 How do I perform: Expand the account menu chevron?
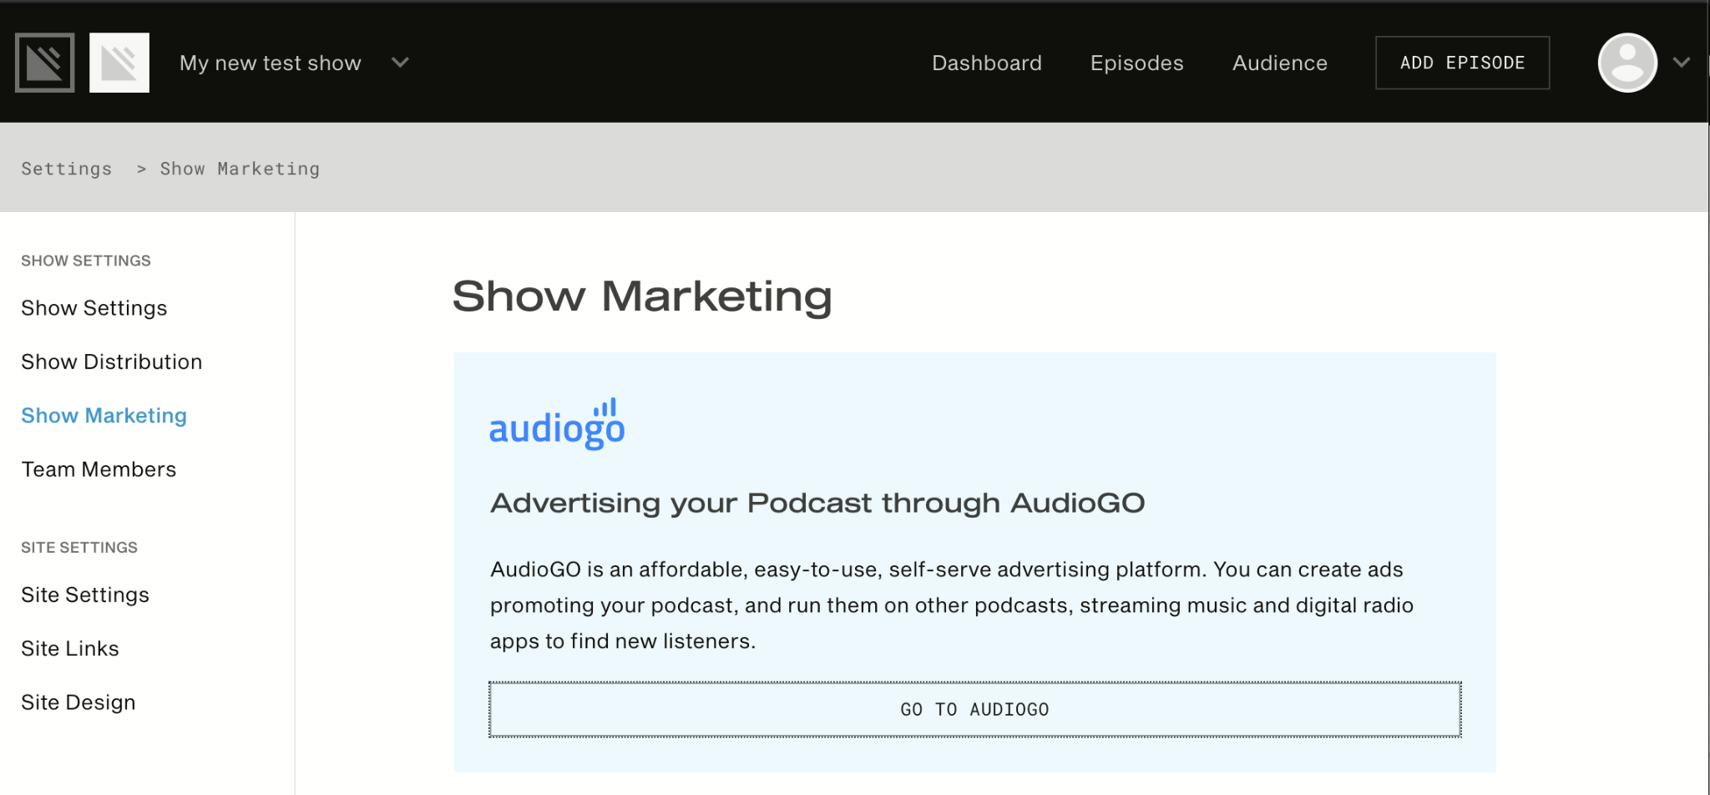click(x=1682, y=63)
